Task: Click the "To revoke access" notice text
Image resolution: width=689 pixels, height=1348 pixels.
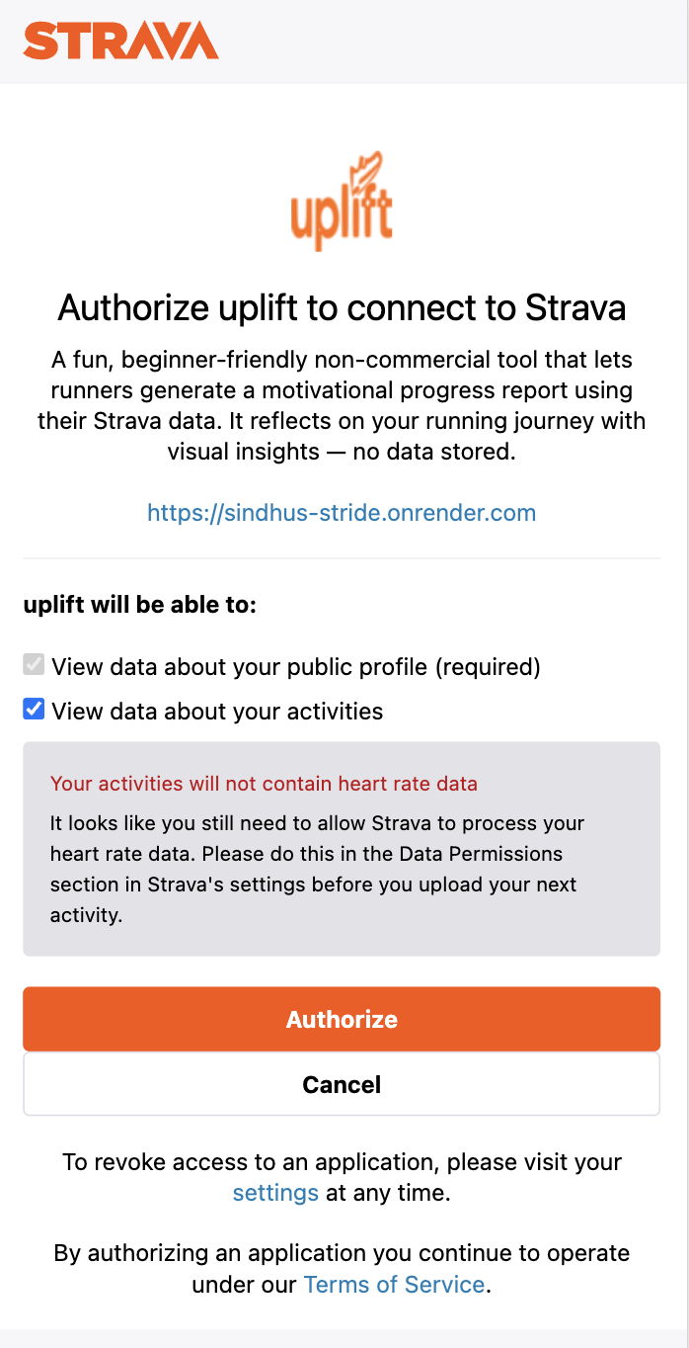Action: 342,1162
